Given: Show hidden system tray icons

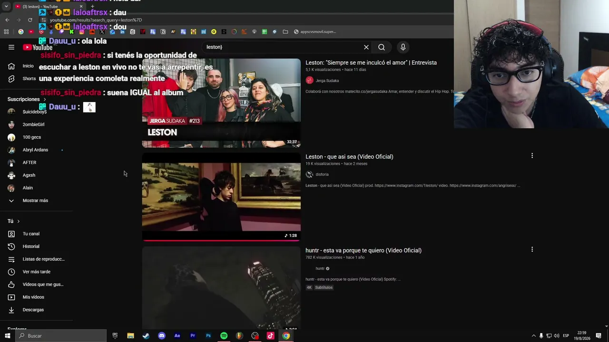Looking at the screenshot, I should (x=533, y=336).
